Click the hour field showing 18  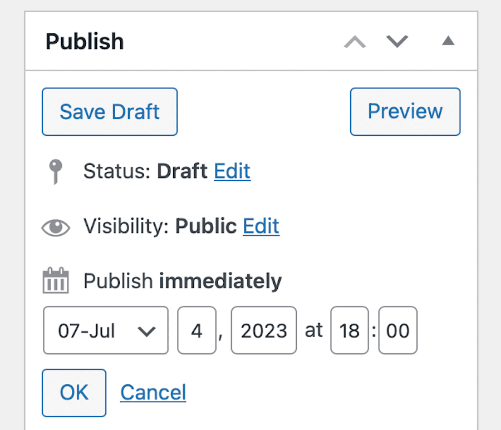coord(349,330)
